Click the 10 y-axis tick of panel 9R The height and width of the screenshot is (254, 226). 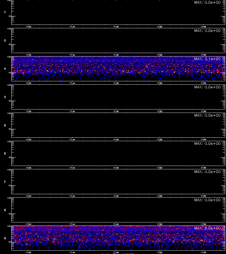10,242
